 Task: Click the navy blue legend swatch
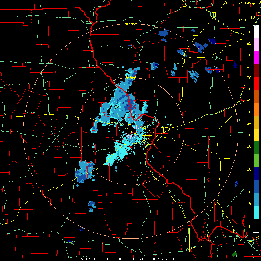[256, 174]
